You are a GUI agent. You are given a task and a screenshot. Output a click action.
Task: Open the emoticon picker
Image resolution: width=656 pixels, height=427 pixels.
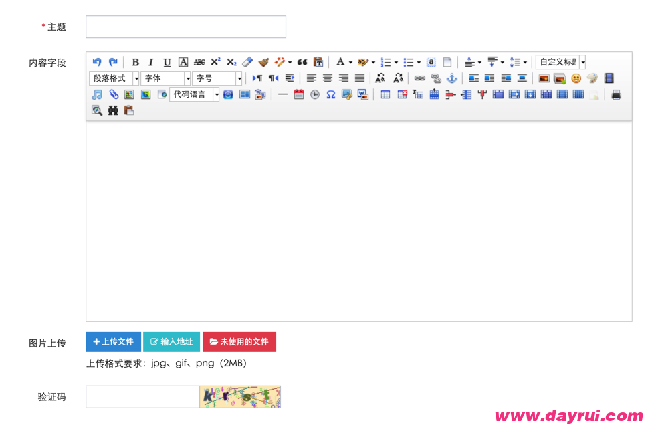[x=576, y=78]
